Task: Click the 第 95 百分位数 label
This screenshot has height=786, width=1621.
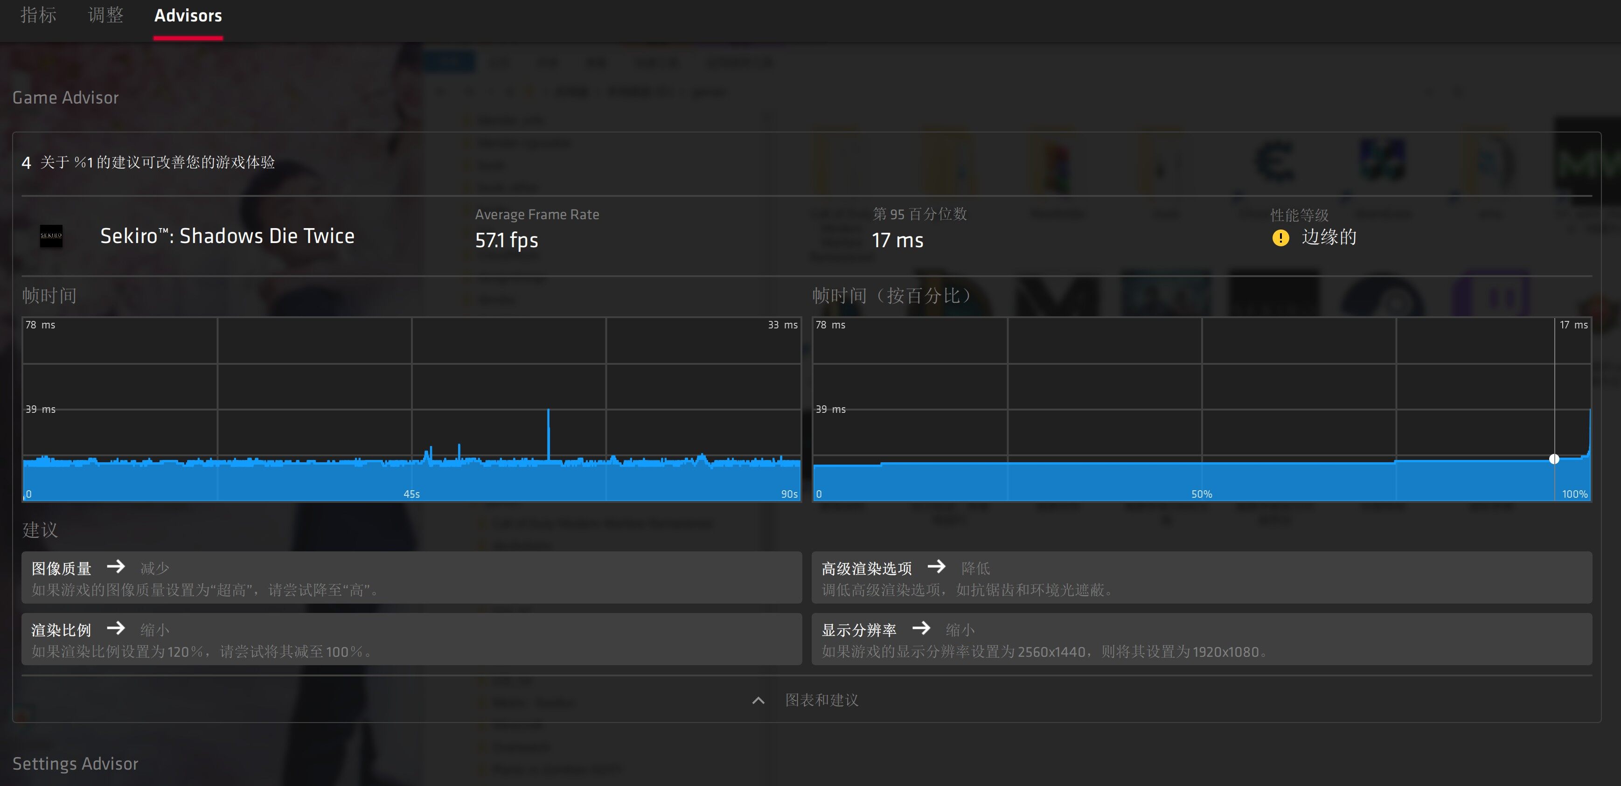Action: coord(919,214)
